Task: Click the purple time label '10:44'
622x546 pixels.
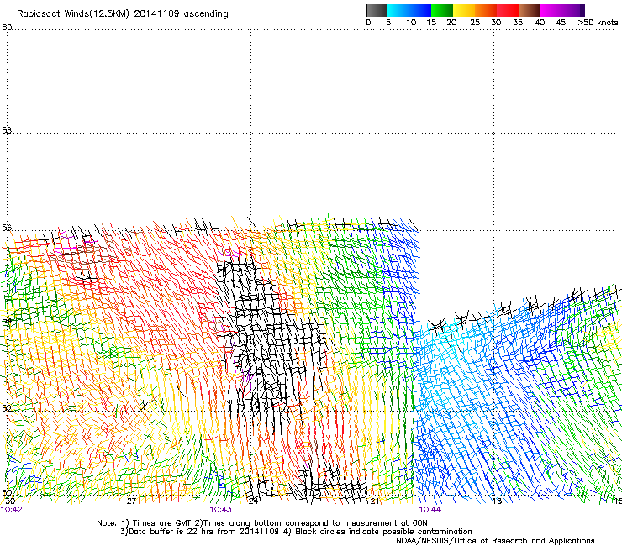Action: (430, 510)
